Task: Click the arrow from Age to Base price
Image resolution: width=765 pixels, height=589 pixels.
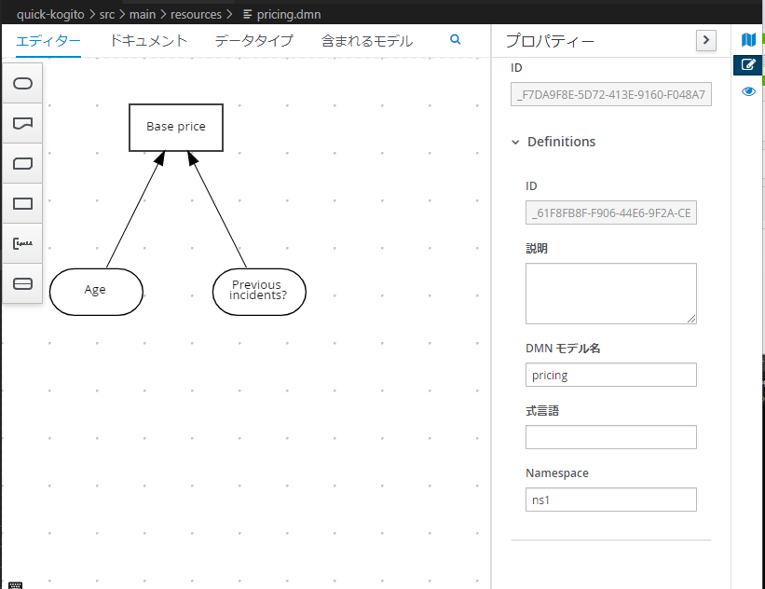Action: pos(135,210)
